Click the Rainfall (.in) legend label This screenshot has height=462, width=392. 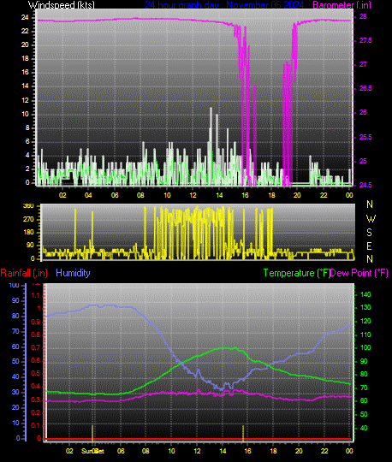(24, 273)
